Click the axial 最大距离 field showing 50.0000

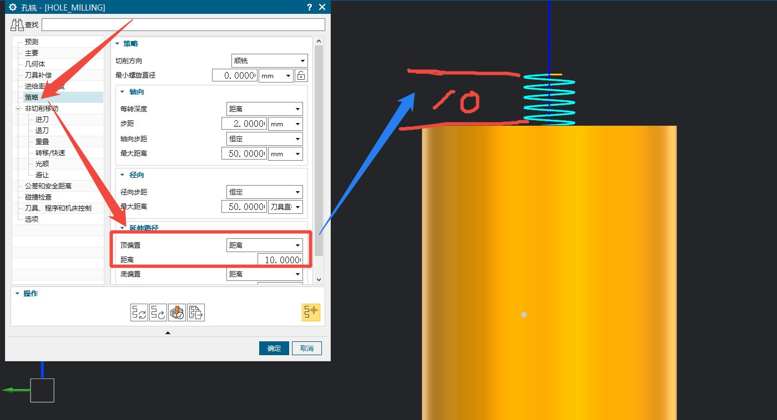[244, 153]
